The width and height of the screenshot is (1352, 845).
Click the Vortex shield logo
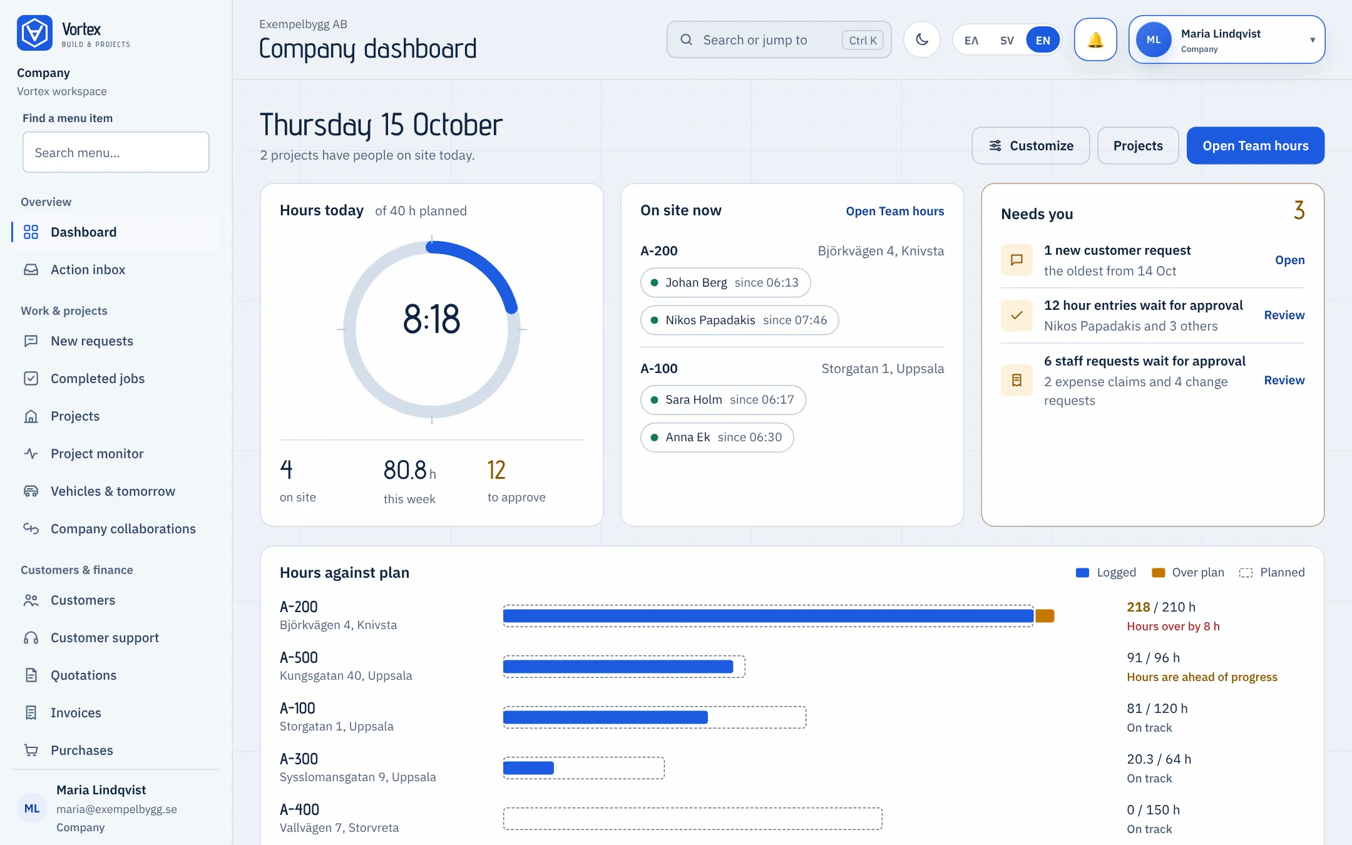[34, 33]
